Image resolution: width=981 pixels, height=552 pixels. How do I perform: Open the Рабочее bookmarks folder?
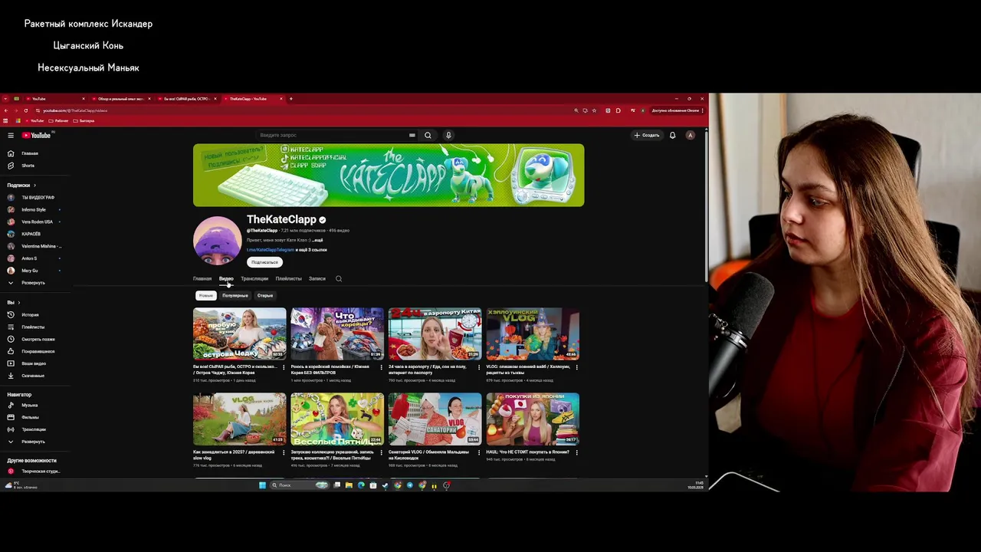(59, 121)
